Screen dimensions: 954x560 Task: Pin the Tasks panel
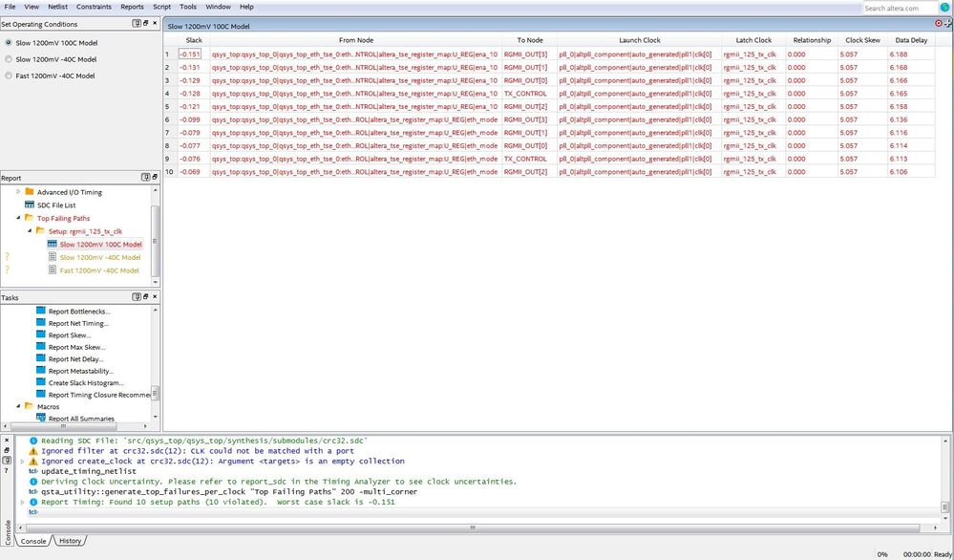tap(137, 296)
